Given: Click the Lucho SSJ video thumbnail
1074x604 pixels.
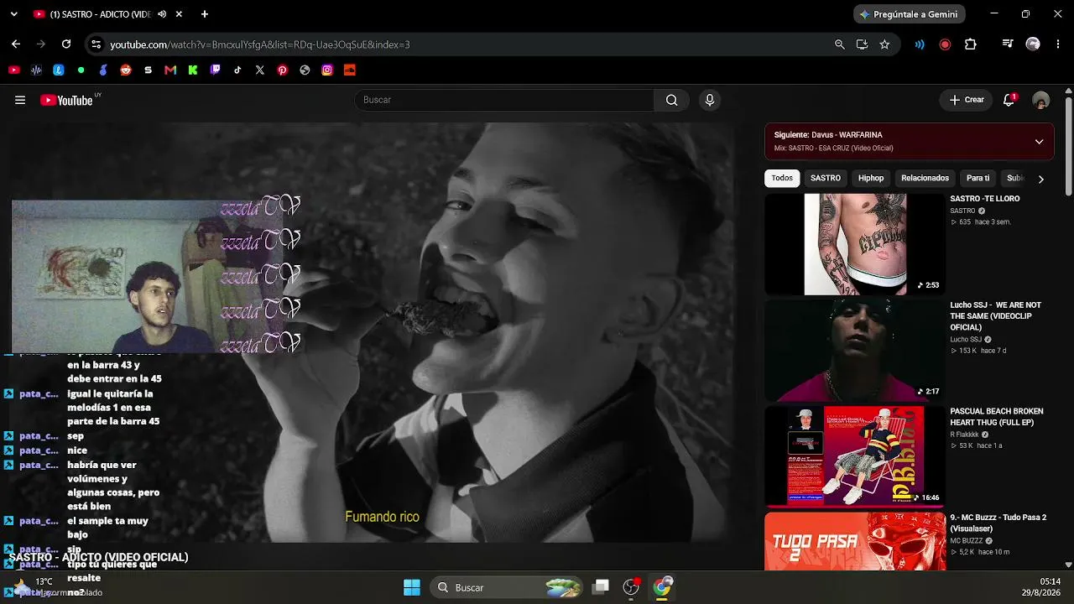Looking at the screenshot, I should (x=855, y=351).
